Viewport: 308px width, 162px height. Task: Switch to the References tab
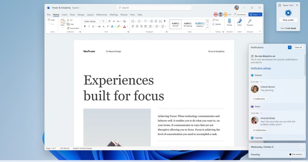(x=102, y=15)
